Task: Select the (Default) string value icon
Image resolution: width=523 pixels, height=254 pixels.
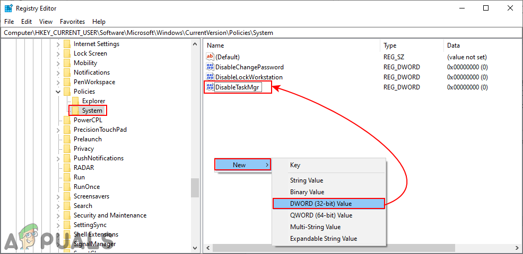Action: [210, 57]
